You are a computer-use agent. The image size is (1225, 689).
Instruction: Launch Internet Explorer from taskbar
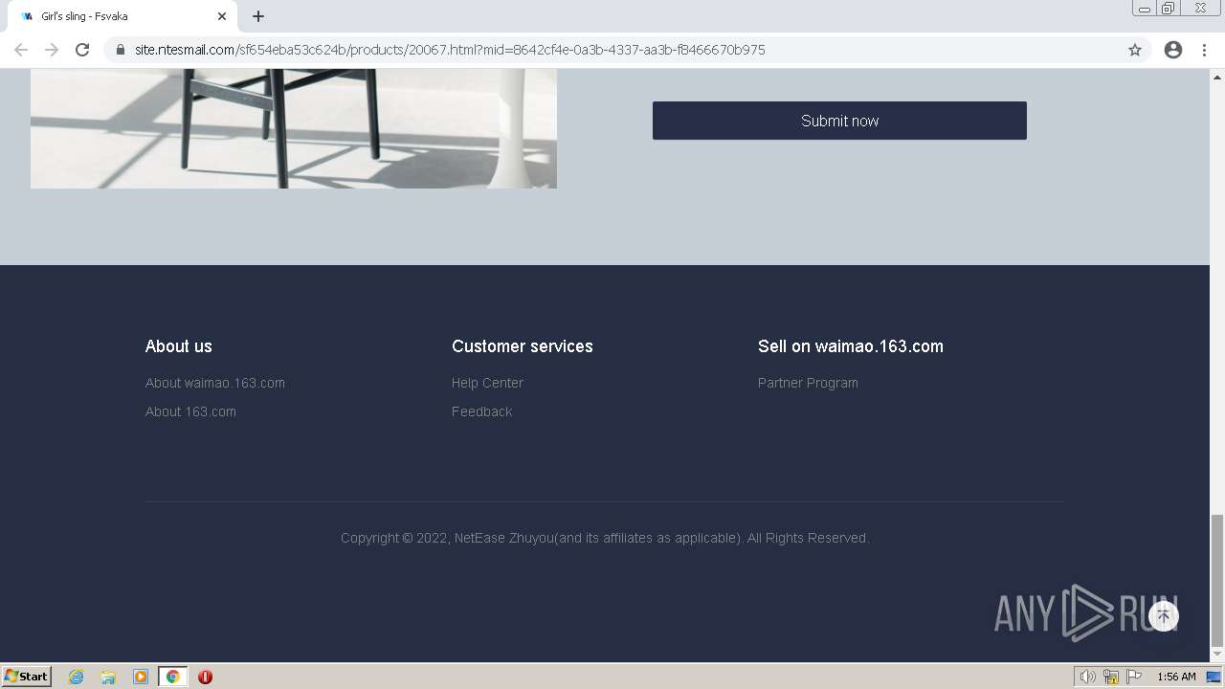click(77, 677)
